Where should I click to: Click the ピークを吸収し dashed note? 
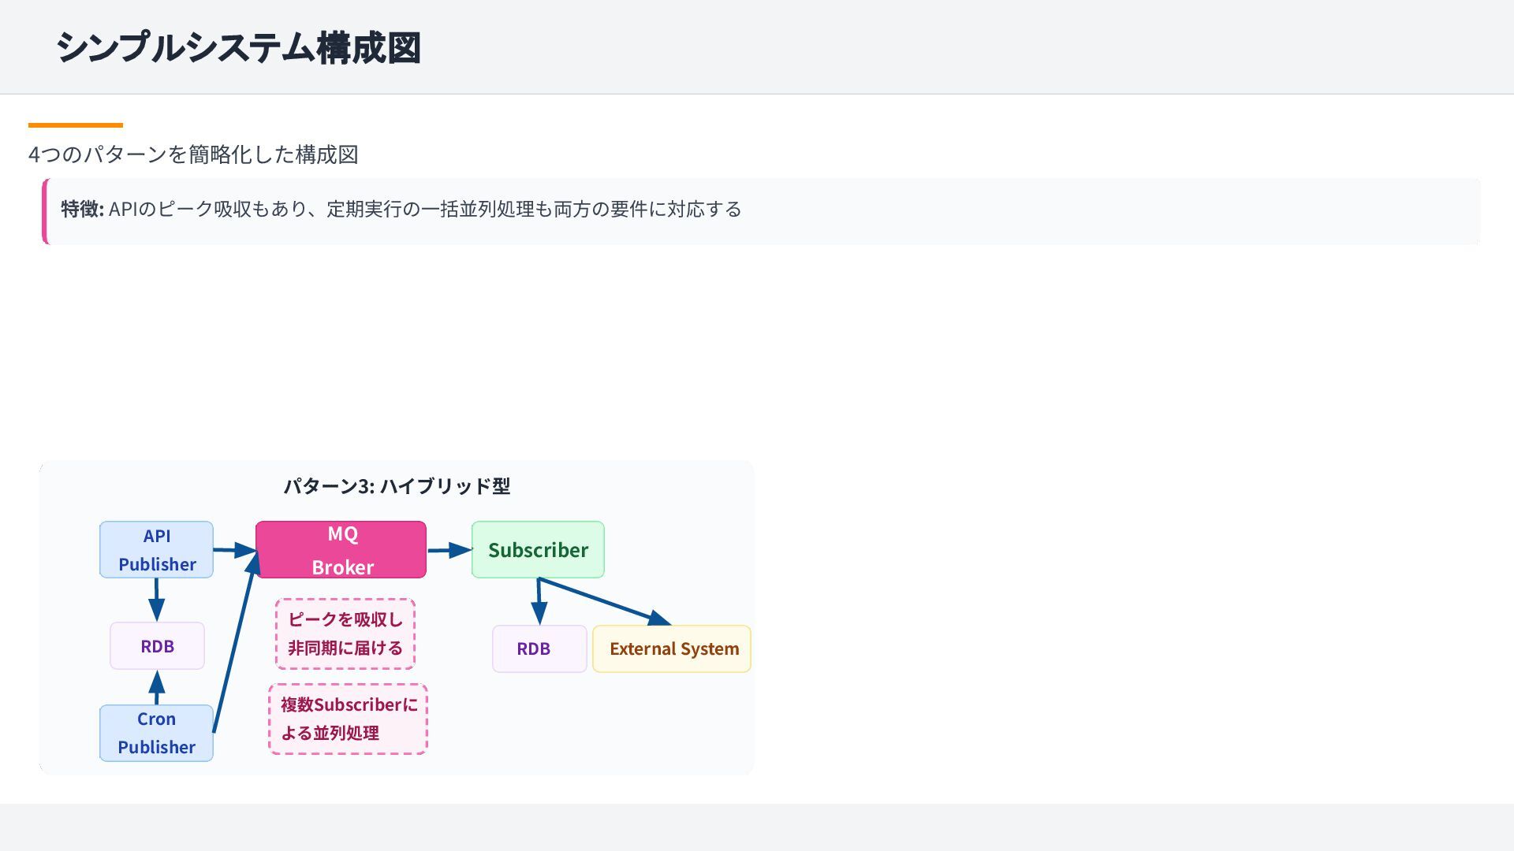[345, 634]
